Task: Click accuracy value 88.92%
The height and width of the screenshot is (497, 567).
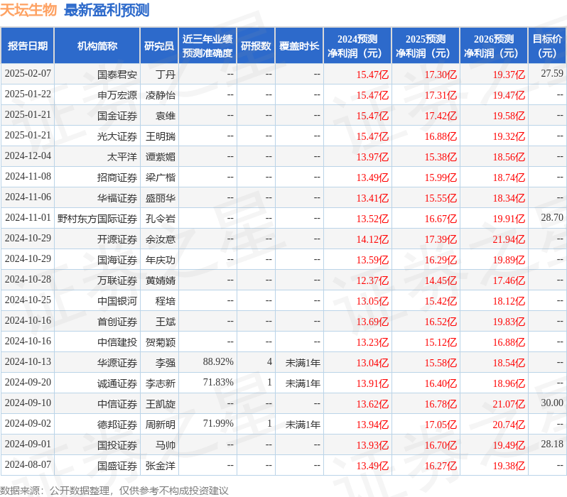Action: tap(218, 362)
